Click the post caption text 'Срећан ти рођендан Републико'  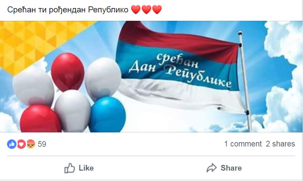pos(68,10)
